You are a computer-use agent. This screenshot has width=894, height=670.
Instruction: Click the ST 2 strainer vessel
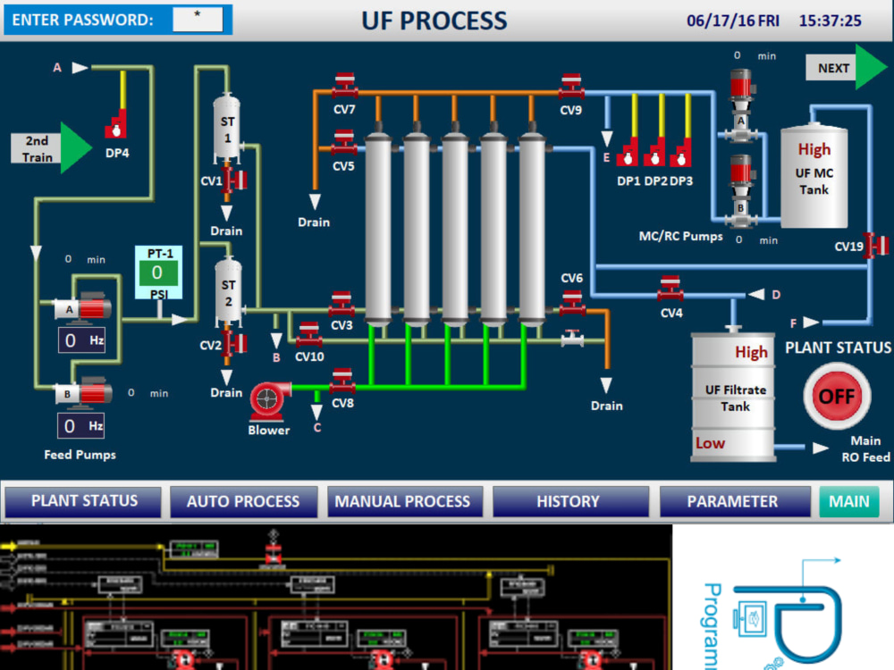228,292
